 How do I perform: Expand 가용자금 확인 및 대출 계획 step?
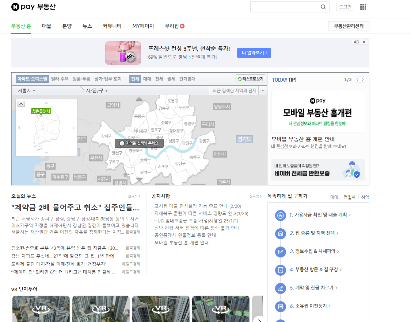click(x=320, y=215)
